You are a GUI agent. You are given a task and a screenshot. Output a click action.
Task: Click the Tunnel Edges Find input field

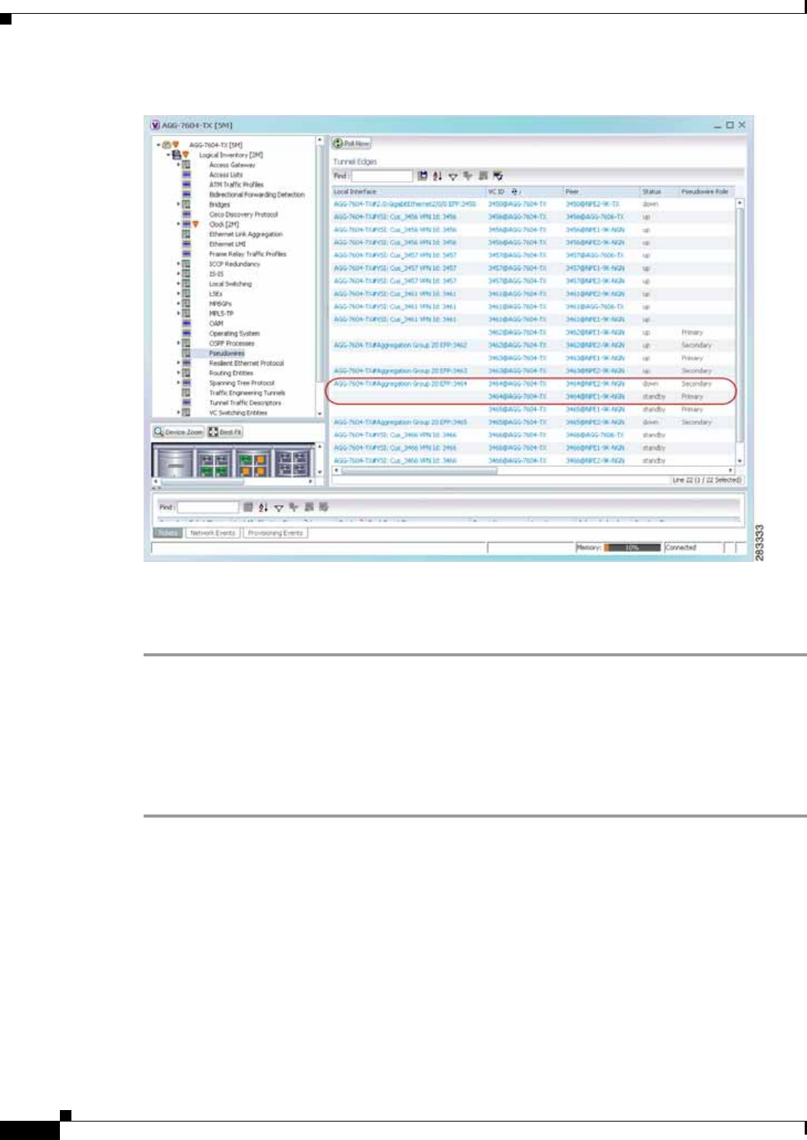(x=382, y=176)
